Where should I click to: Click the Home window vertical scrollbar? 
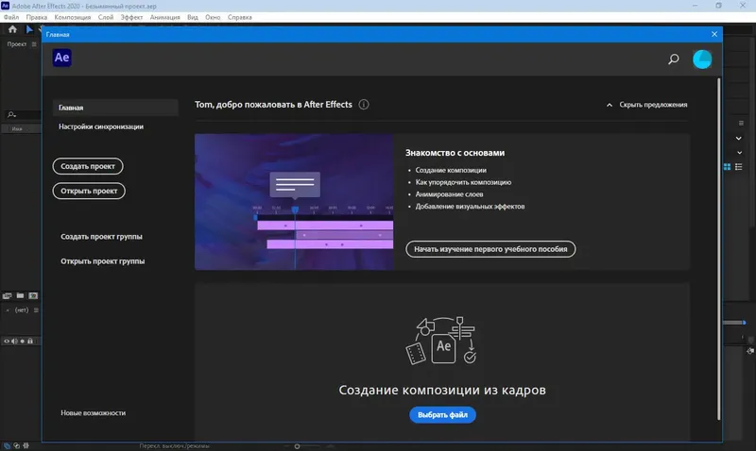(718, 248)
